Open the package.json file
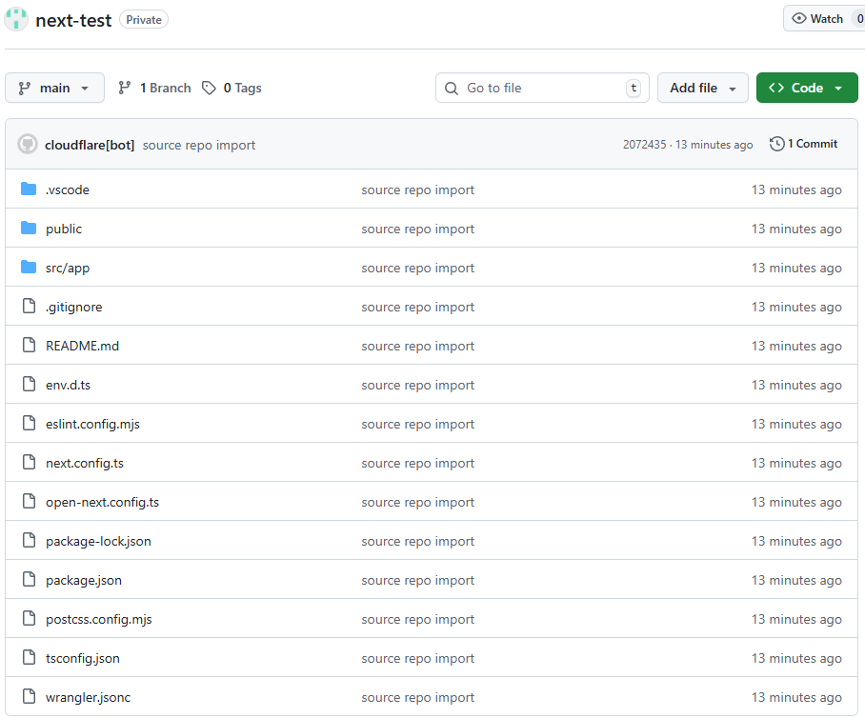Image resolution: width=865 pixels, height=718 pixels. [83, 581]
